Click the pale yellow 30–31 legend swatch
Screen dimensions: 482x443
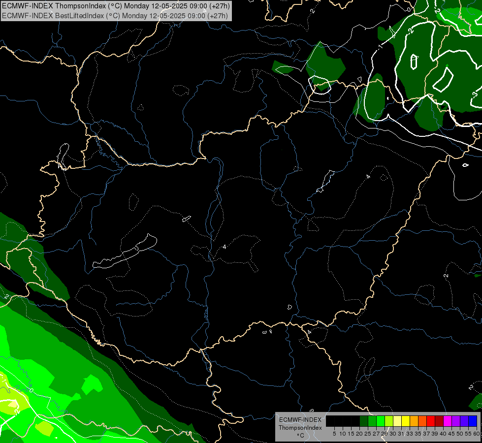[x=397, y=421]
